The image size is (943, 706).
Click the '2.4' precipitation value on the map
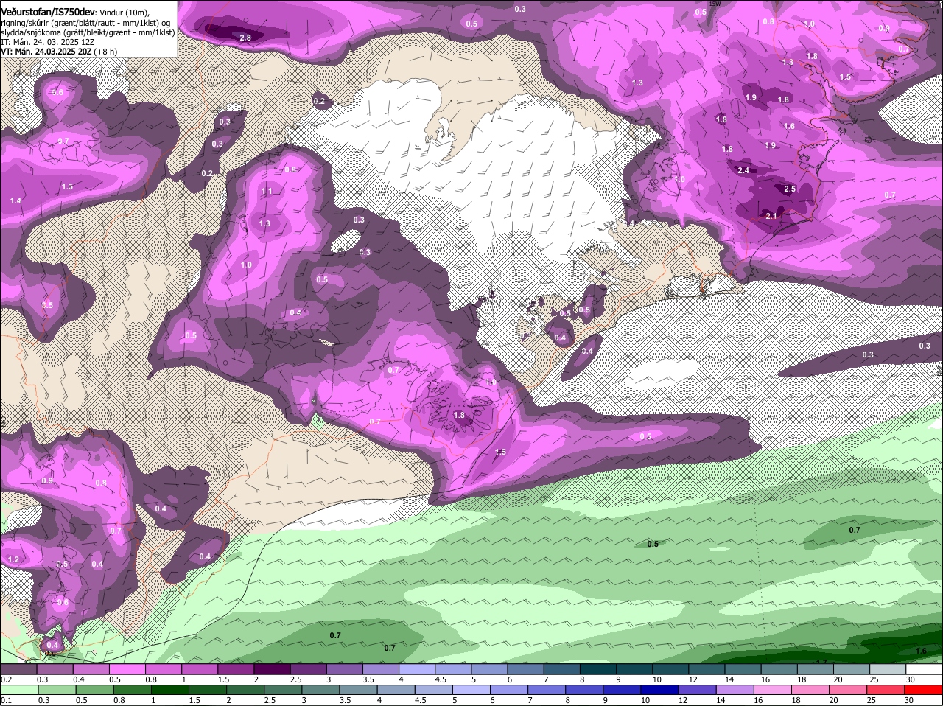coord(743,170)
